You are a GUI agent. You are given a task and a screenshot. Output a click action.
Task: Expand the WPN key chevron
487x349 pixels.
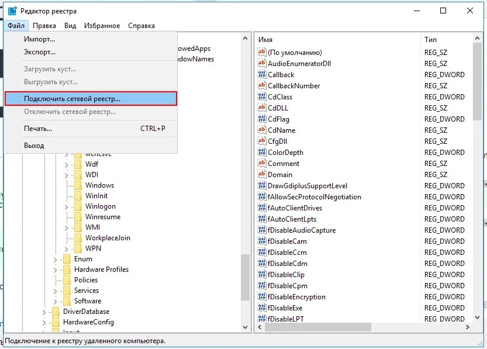click(x=66, y=249)
